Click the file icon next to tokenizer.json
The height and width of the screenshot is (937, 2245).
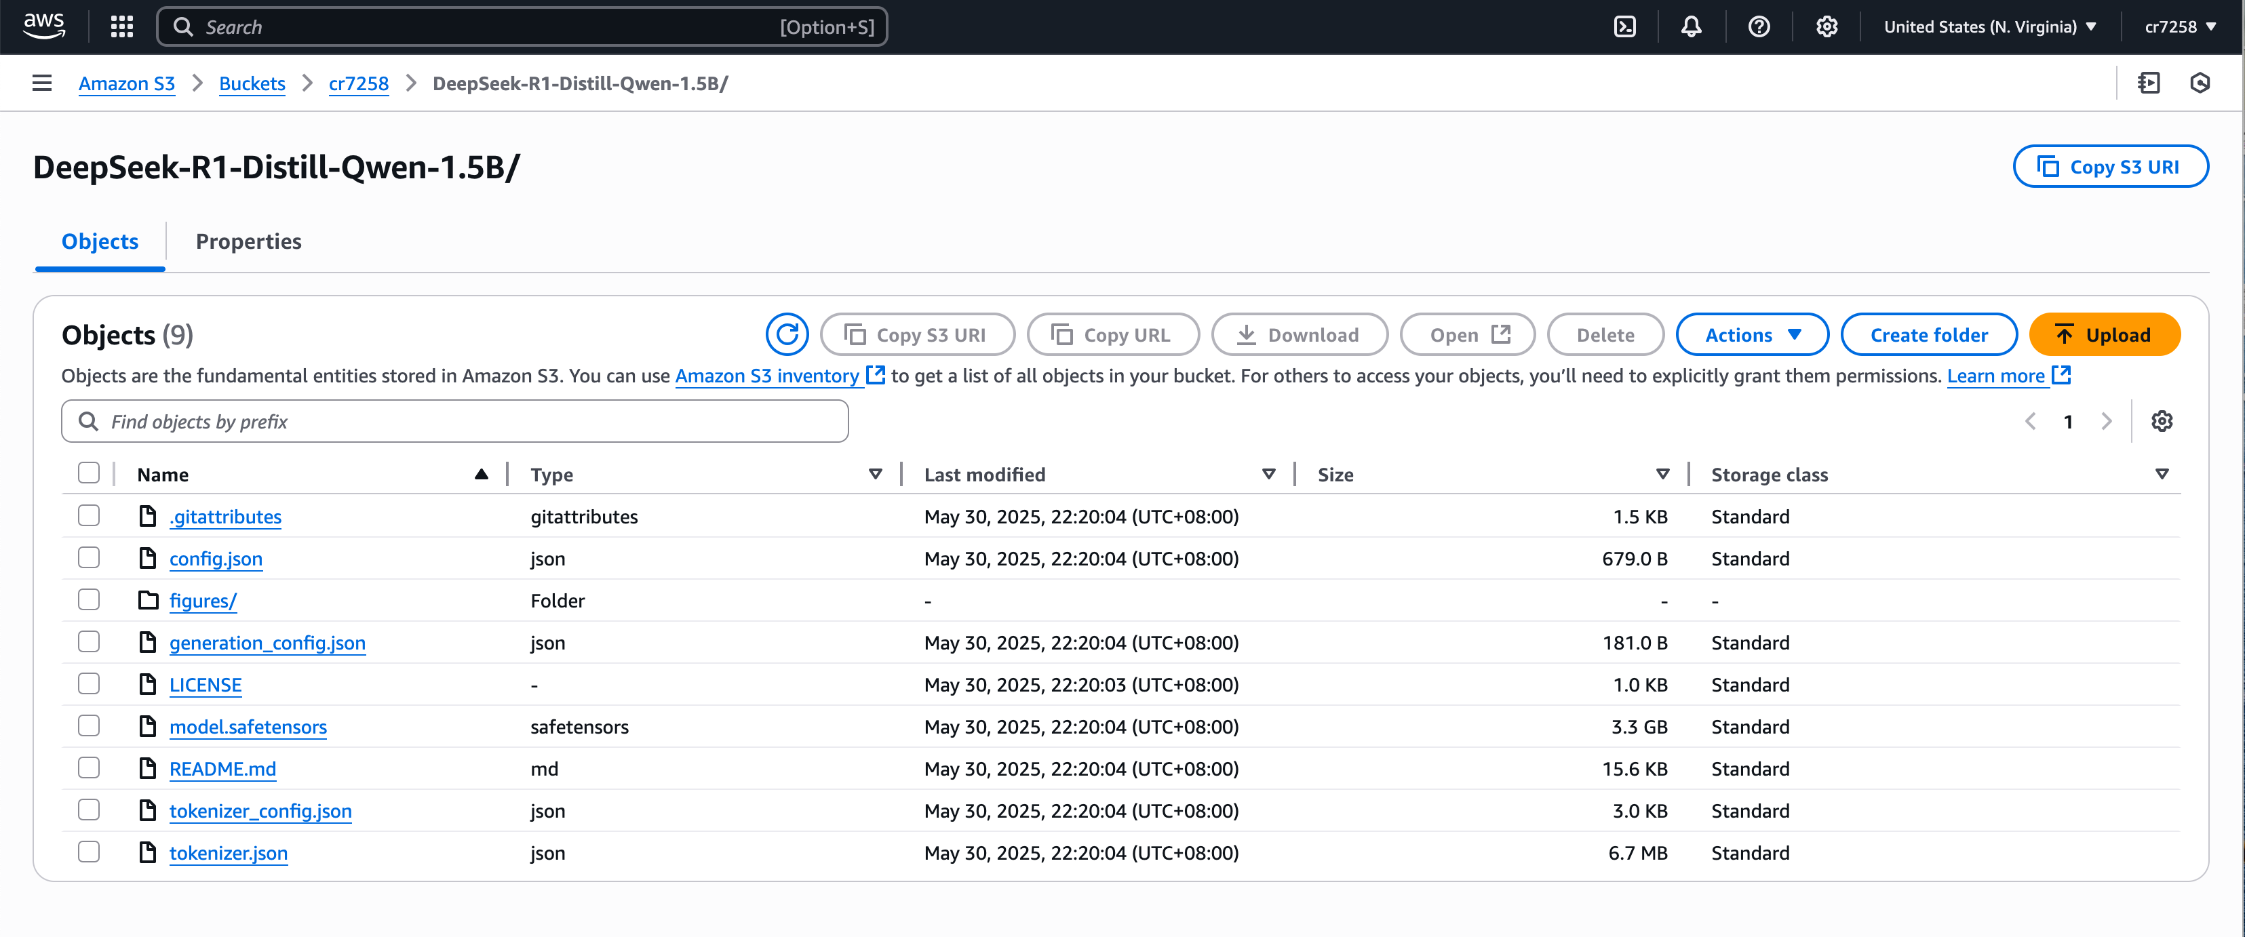148,852
